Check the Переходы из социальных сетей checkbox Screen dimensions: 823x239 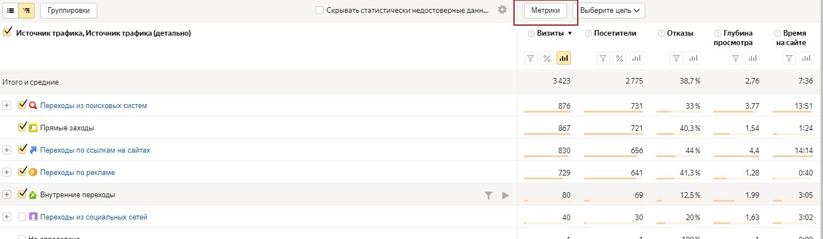[x=22, y=217]
